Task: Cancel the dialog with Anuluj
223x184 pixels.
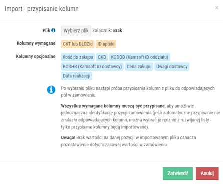Action: (207, 173)
